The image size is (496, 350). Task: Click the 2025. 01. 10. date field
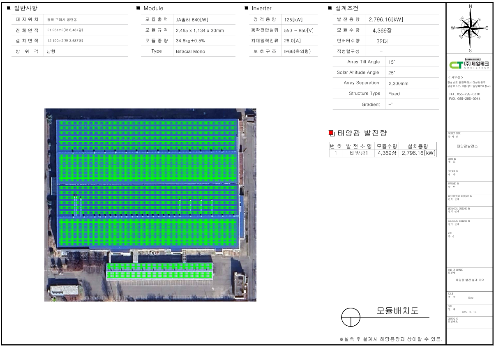pyautogui.click(x=470, y=312)
